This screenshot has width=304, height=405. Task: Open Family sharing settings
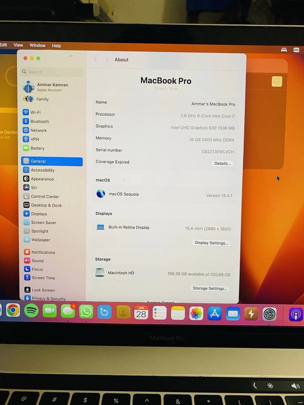pos(36,99)
